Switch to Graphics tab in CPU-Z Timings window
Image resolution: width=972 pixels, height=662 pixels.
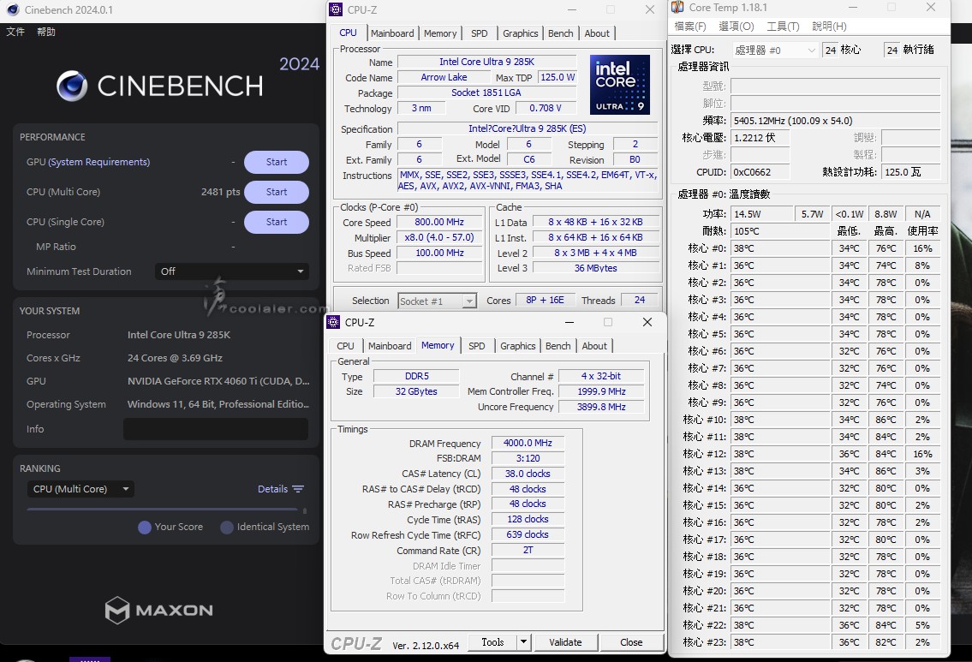[x=517, y=346]
